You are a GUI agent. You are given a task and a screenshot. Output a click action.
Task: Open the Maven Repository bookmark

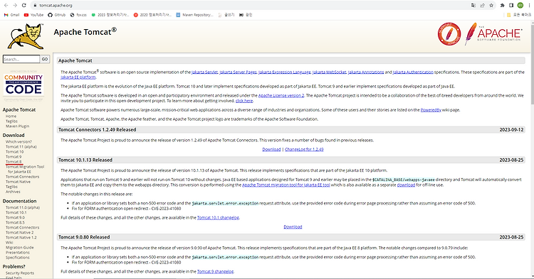[x=194, y=15]
